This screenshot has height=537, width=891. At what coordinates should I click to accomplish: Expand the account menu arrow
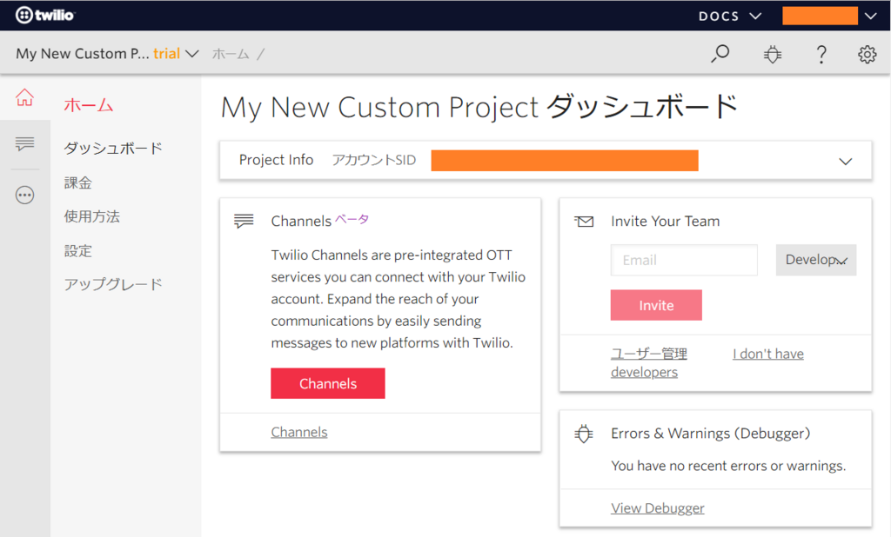870,16
